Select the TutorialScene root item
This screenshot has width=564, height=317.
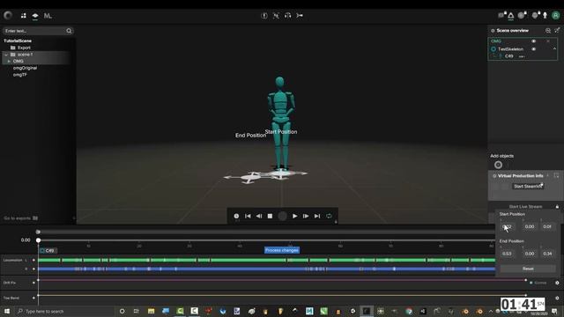click(x=18, y=41)
